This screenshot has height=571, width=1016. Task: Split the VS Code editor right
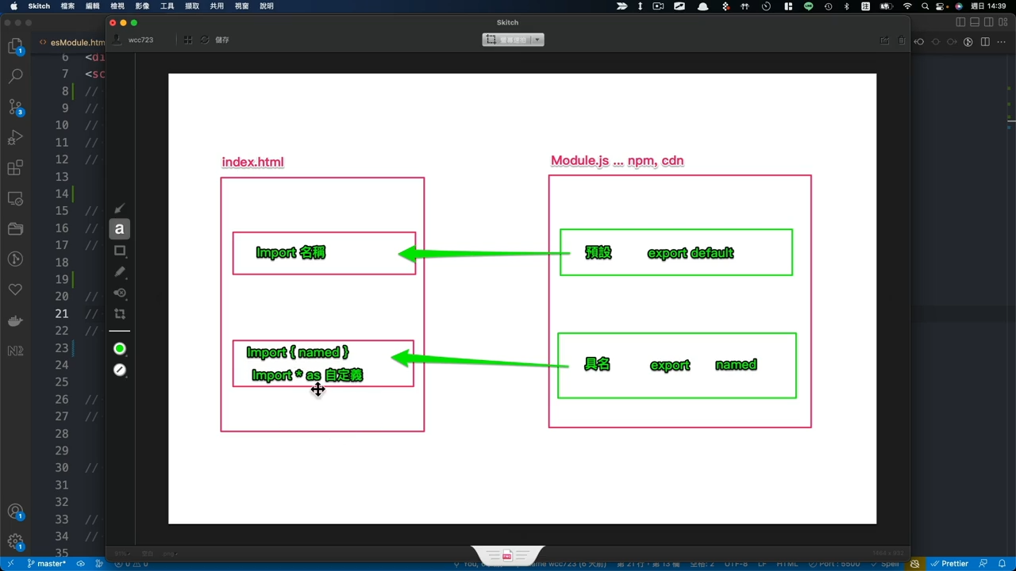coord(985,42)
